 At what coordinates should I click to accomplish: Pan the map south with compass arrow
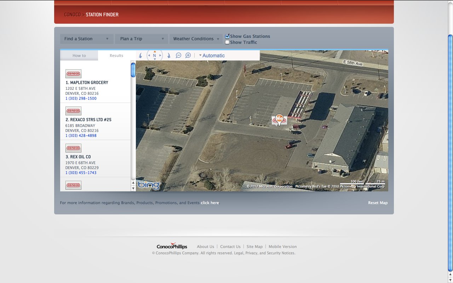pos(155,59)
